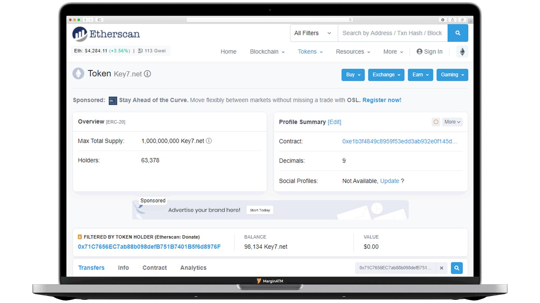Open the Buy dropdown button
The height and width of the screenshot is (303, 540).
tap(353, 75)
